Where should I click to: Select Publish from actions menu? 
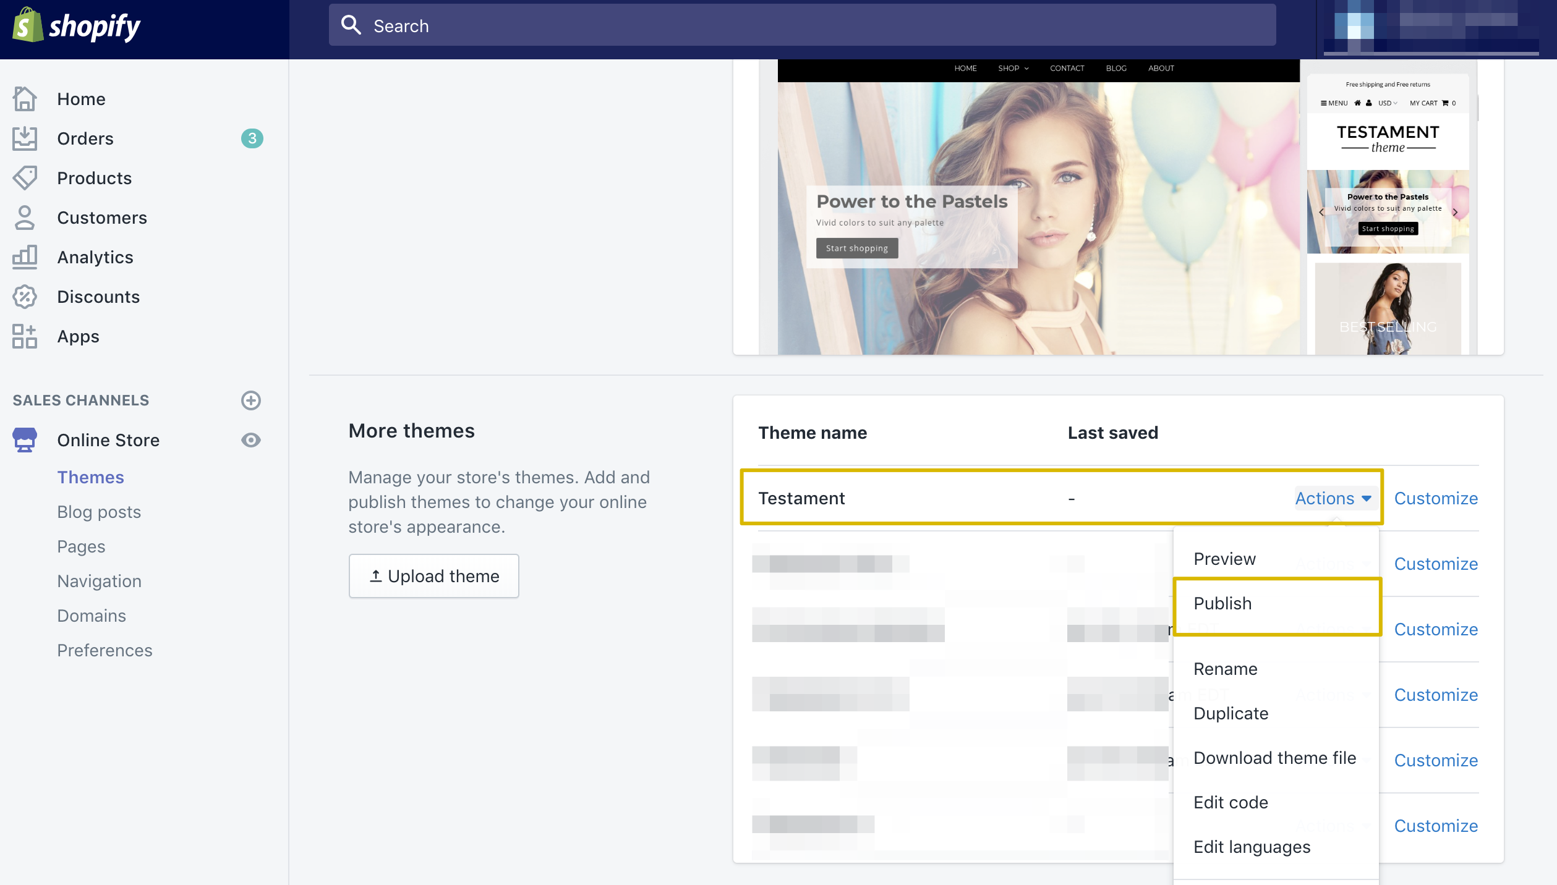coord(1222,603)
